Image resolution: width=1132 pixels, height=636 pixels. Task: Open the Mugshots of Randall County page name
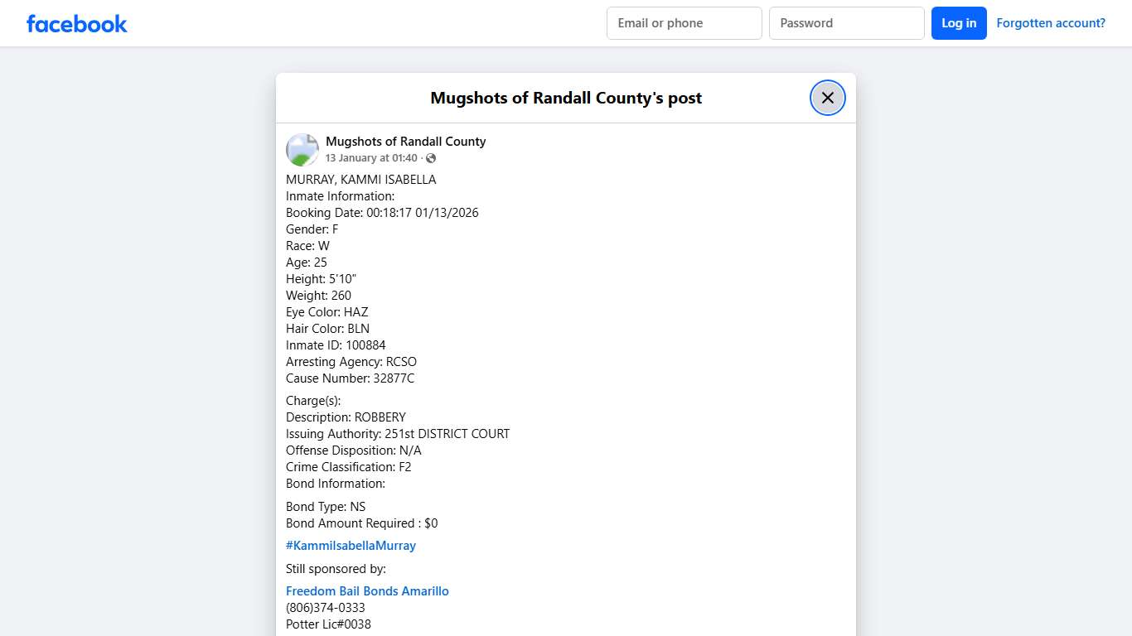(405, 142)
